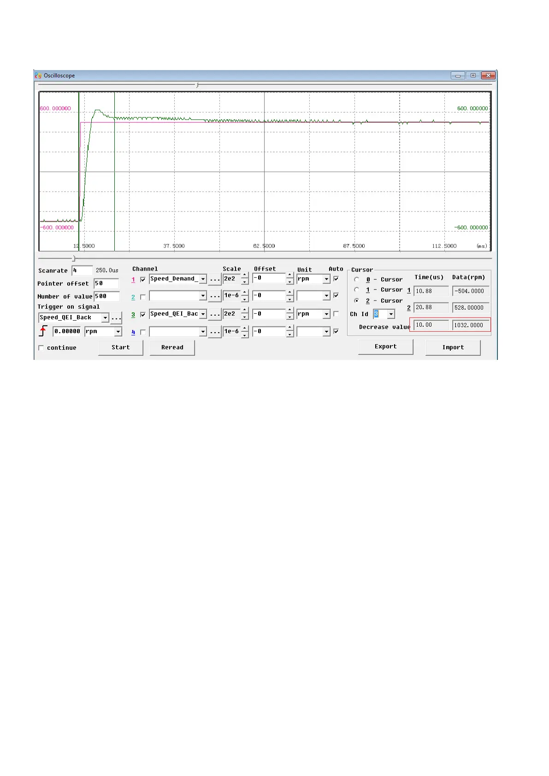Click channel 2 scale stepper arrows

pos(245,296)
